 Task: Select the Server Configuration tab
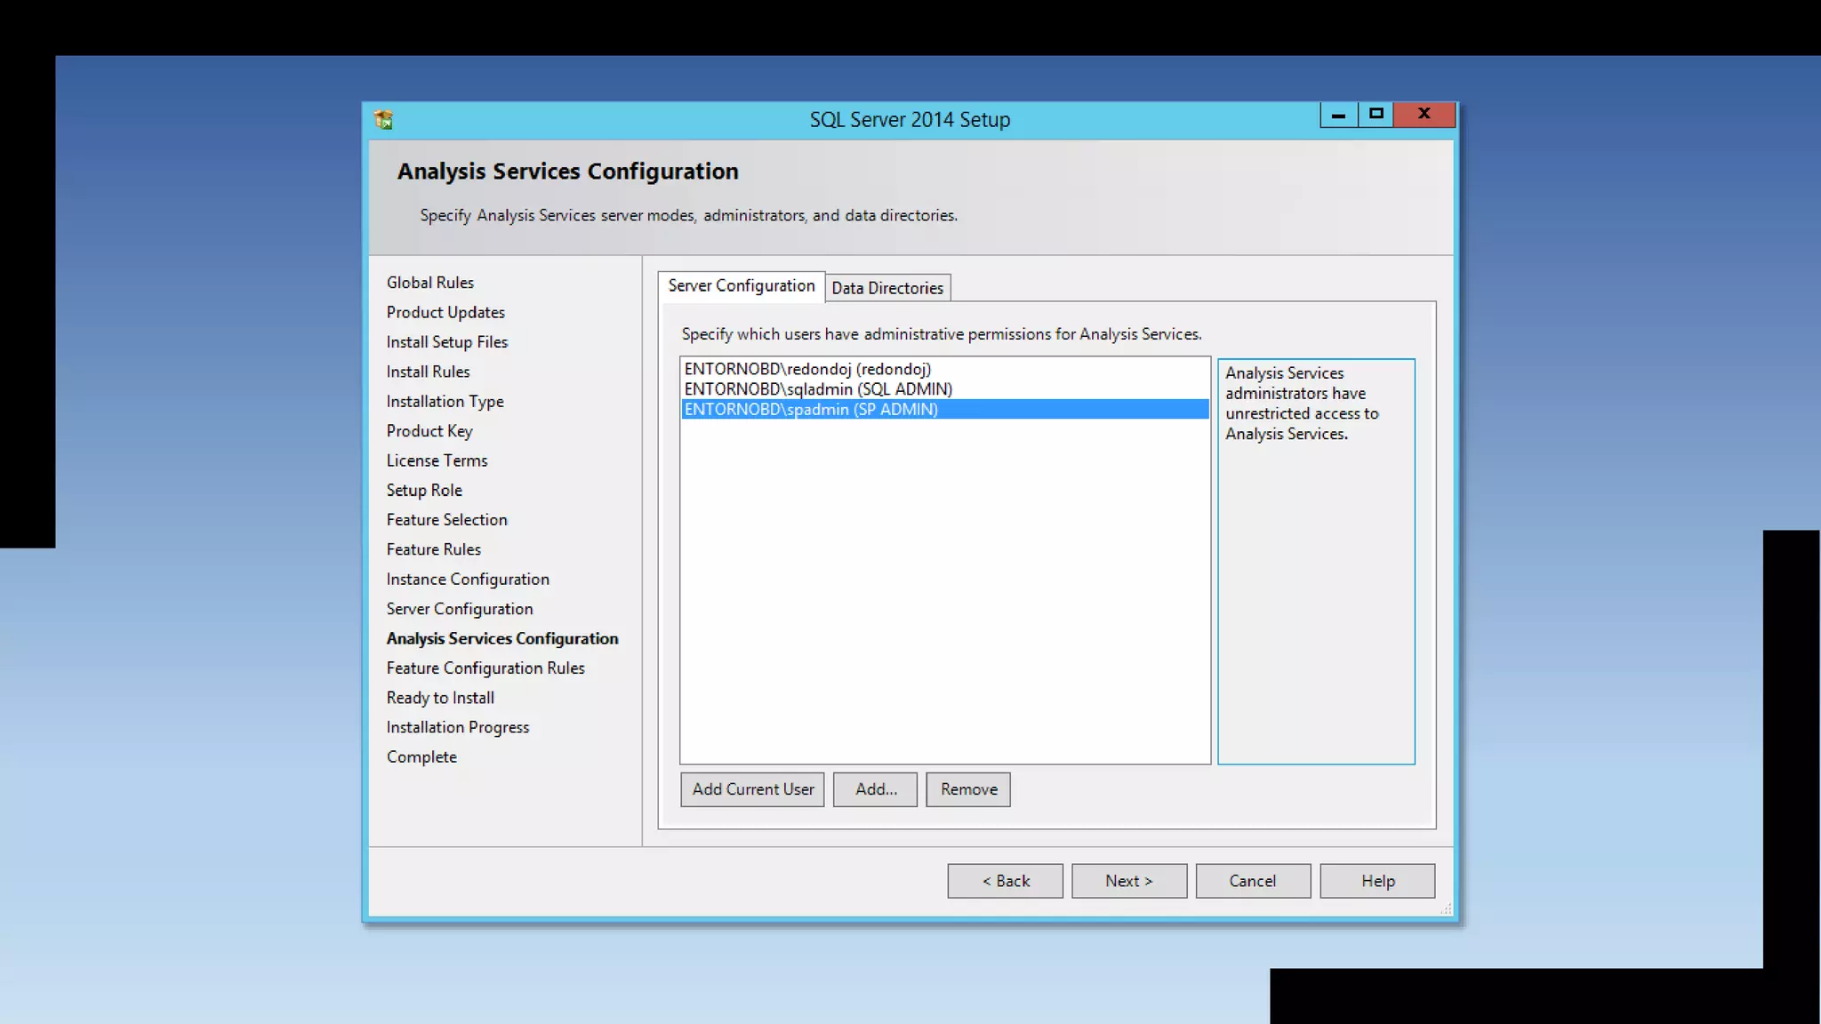click(741, 286)
